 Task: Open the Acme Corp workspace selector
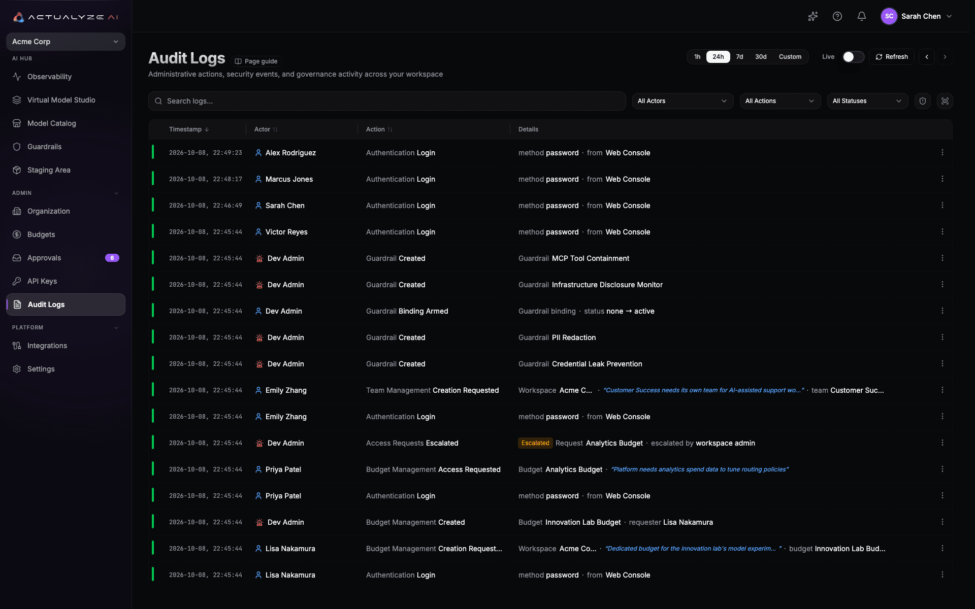(x=66, y=42)
